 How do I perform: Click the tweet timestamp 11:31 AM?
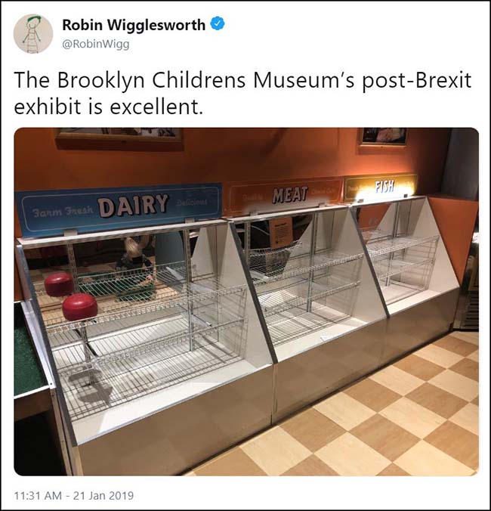tap(38, 496)
